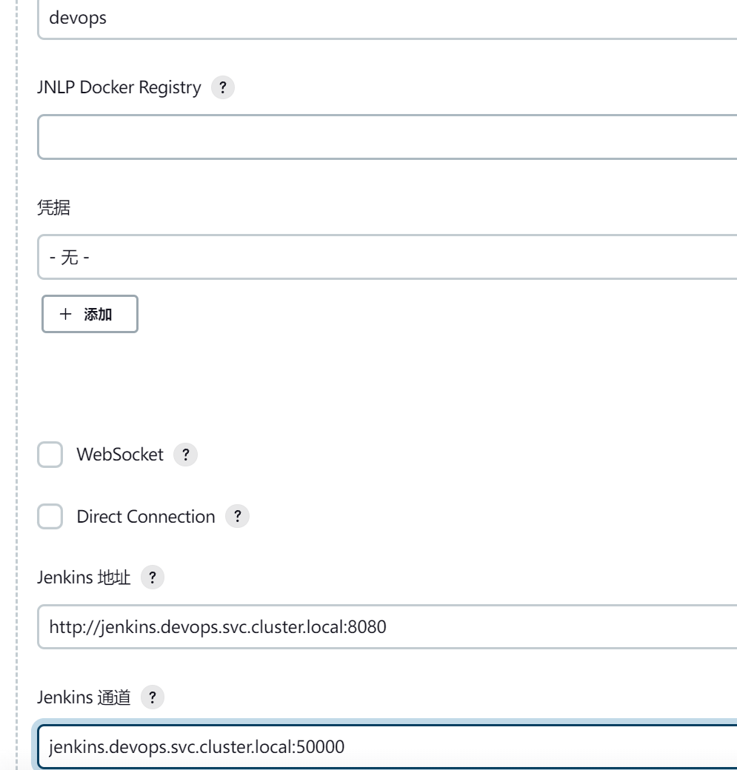The height and width of the screenshot is (770, 737).
Task: Click the help icon for Jenkins 地址
Action: click(153, 577)
